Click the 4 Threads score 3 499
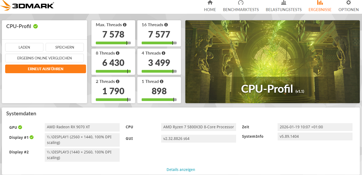The height and width of the screenshot is (175, 362). point(159,63)
